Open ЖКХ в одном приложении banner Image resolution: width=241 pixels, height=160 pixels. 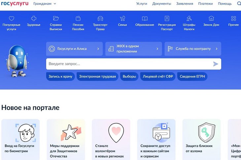coord(134,49)
